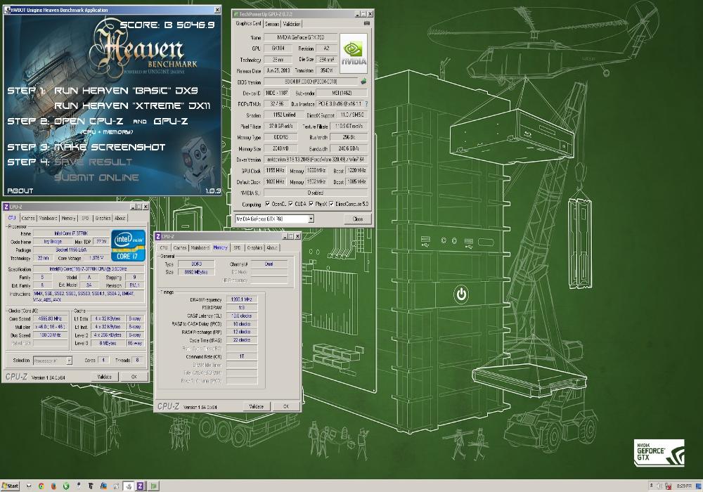The image size is (703, 492).
Task: Click the GPU-Z title bar app icon
Action: coord(236,14)
